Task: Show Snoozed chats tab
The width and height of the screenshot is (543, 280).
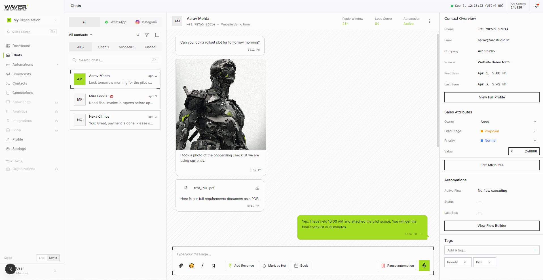Action: 127,47
